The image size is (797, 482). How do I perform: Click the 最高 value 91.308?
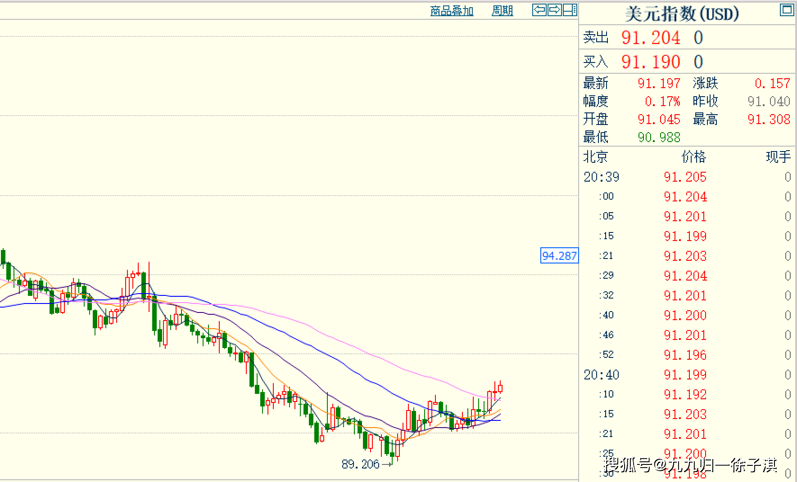click(x=769, y=119)
